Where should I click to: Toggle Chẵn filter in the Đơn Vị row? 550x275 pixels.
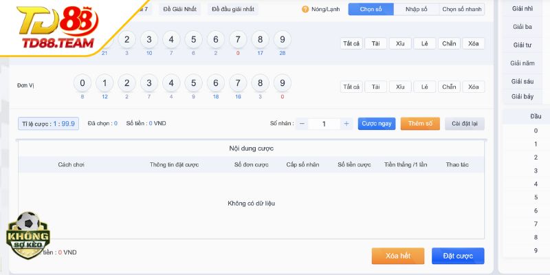pyautogui.click(x=449, y=87)
